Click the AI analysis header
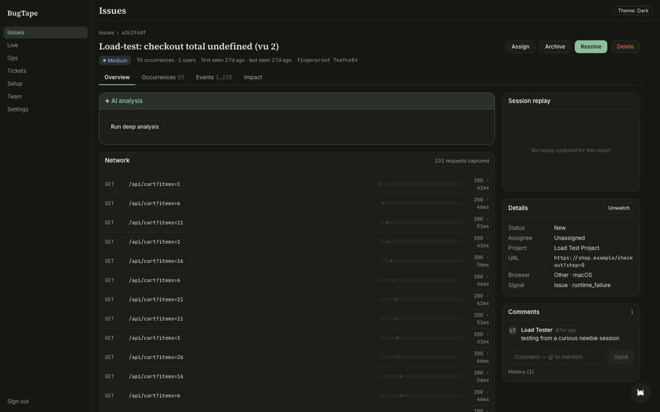Image resolution: width=660 pixels, height=412 pixels. [297, 101]
